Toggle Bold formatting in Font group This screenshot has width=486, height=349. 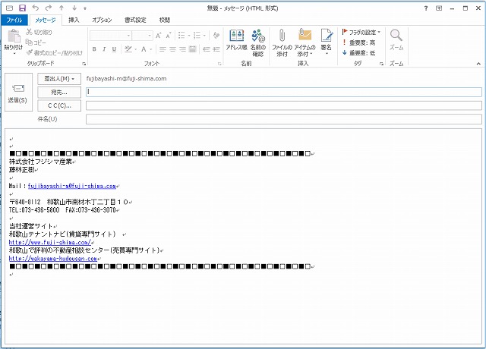(94, 49)
